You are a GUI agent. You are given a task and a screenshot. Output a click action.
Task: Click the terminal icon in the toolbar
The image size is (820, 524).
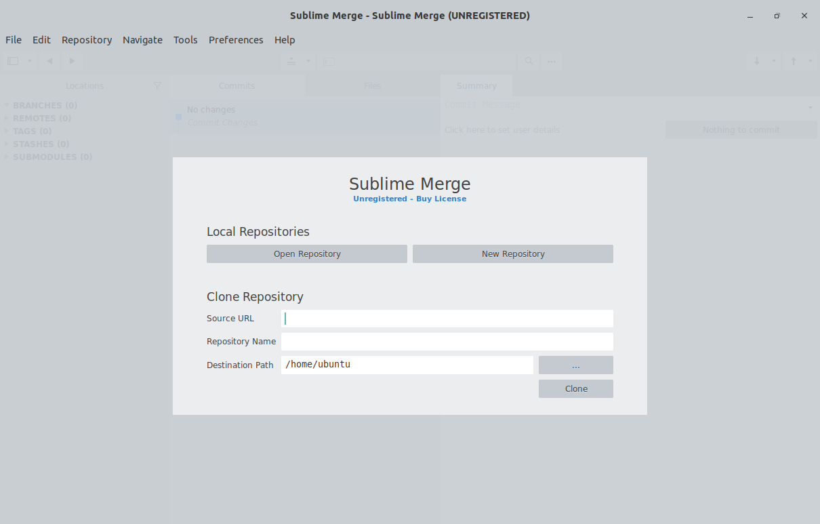329,61
